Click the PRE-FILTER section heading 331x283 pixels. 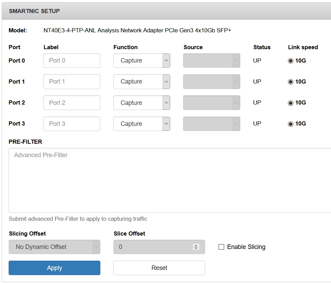click(x=25, y=142)
